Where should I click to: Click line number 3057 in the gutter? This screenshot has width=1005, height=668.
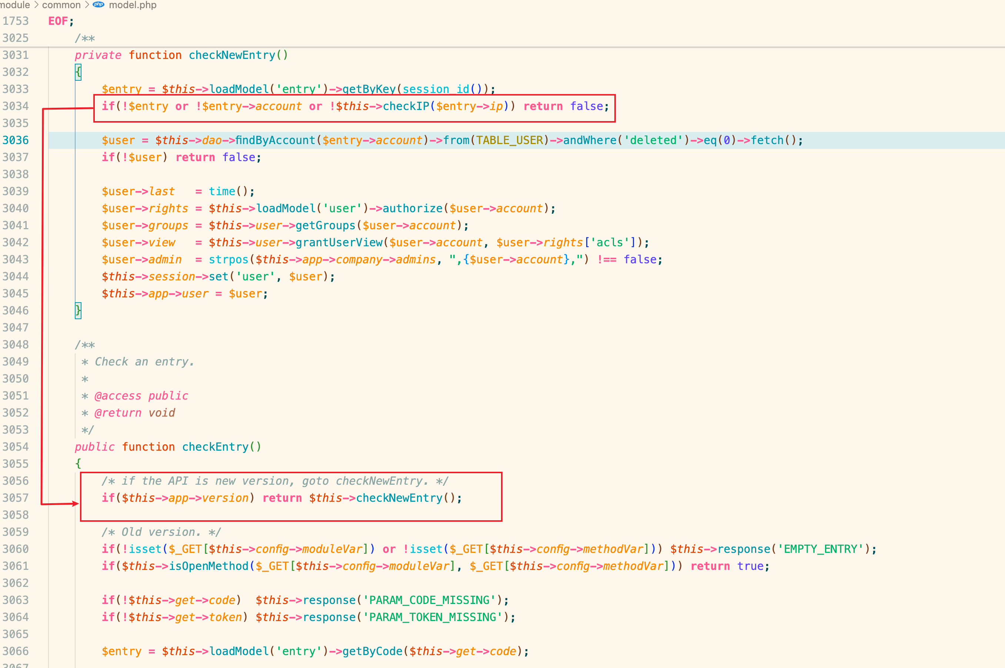click(x=15, y=498)
